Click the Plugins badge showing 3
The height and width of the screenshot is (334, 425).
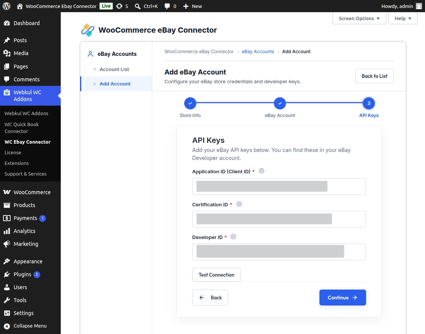click(x=36, y=274)
